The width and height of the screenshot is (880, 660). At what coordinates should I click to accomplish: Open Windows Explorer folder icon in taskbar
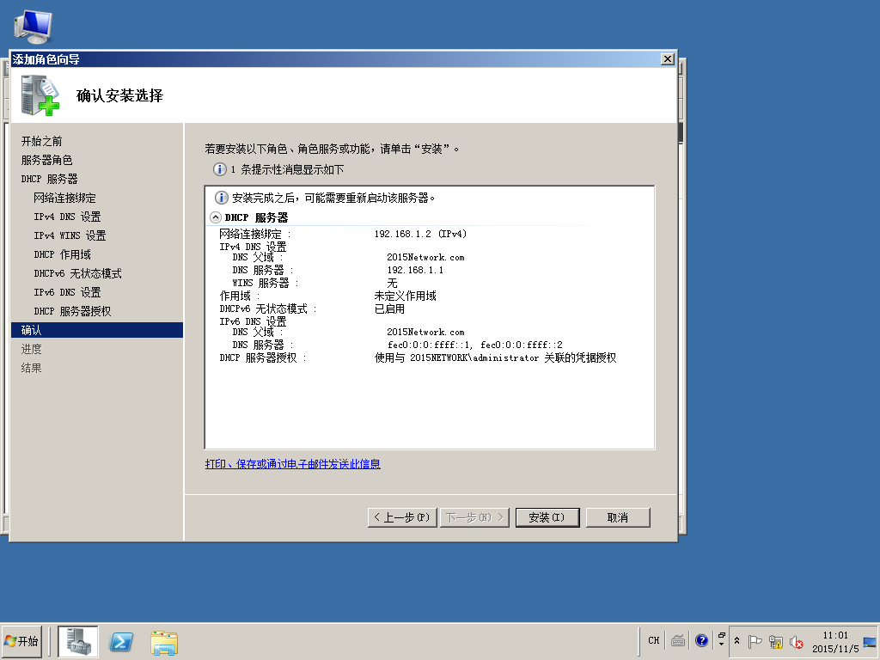tap(164, 643)
